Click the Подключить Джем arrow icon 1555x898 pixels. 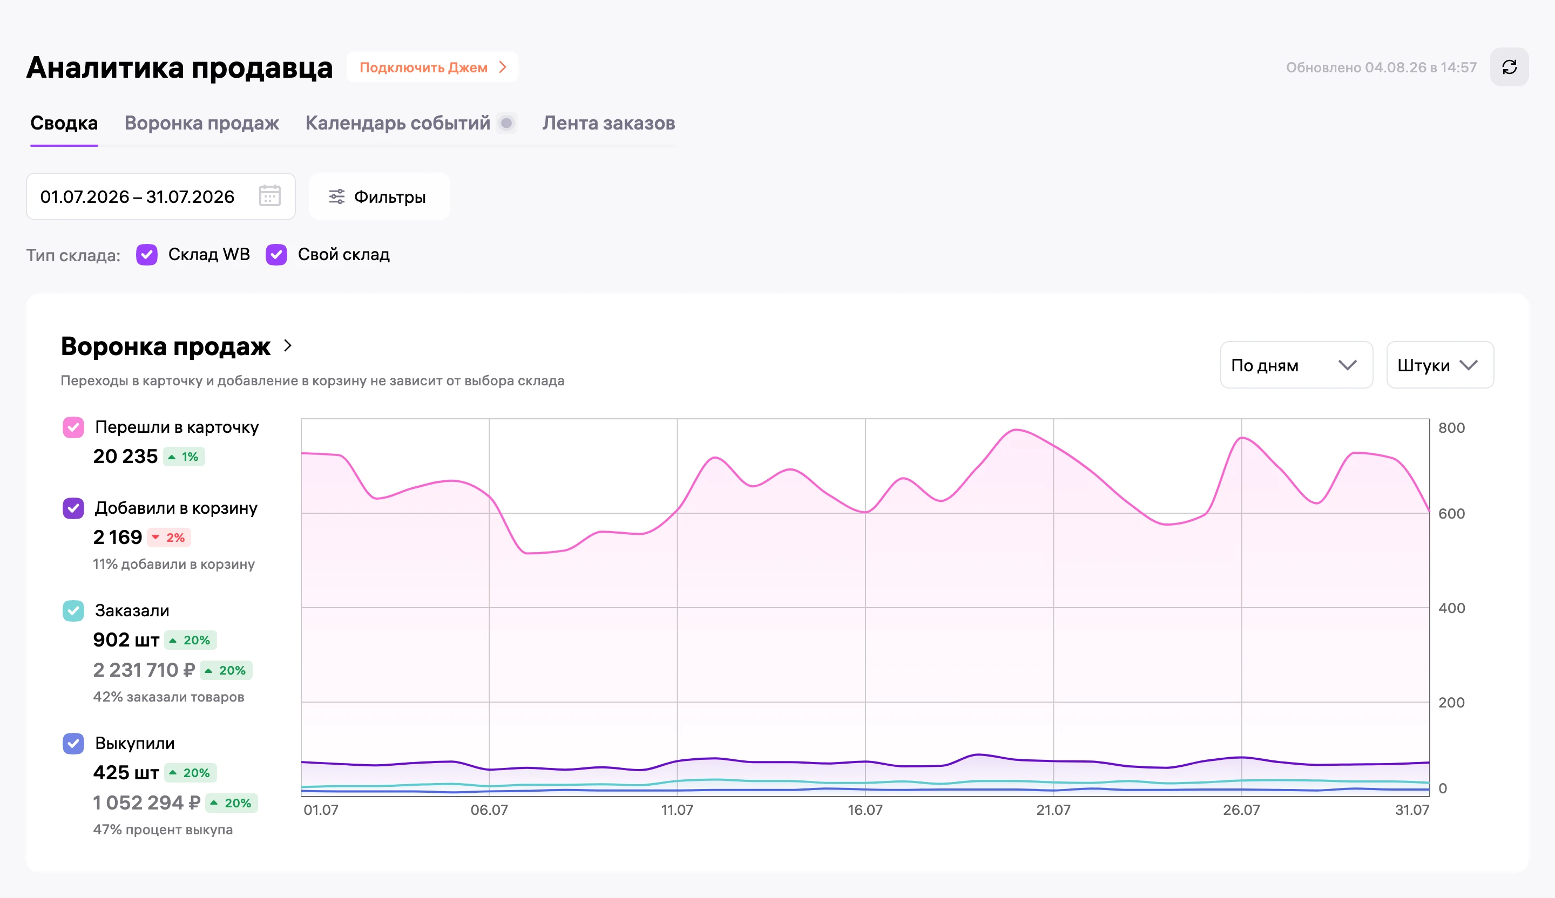pos(503,67)
